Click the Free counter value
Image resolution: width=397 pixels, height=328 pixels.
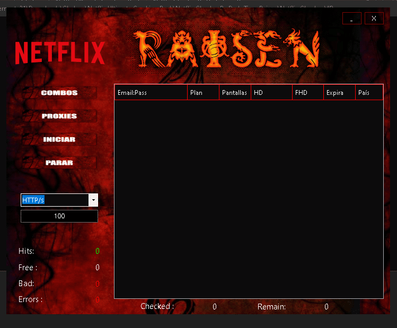coord(98,268)
